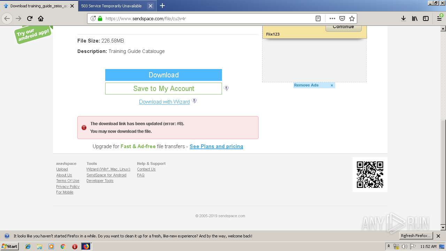Toggle reader view icon

coord(318,18)
